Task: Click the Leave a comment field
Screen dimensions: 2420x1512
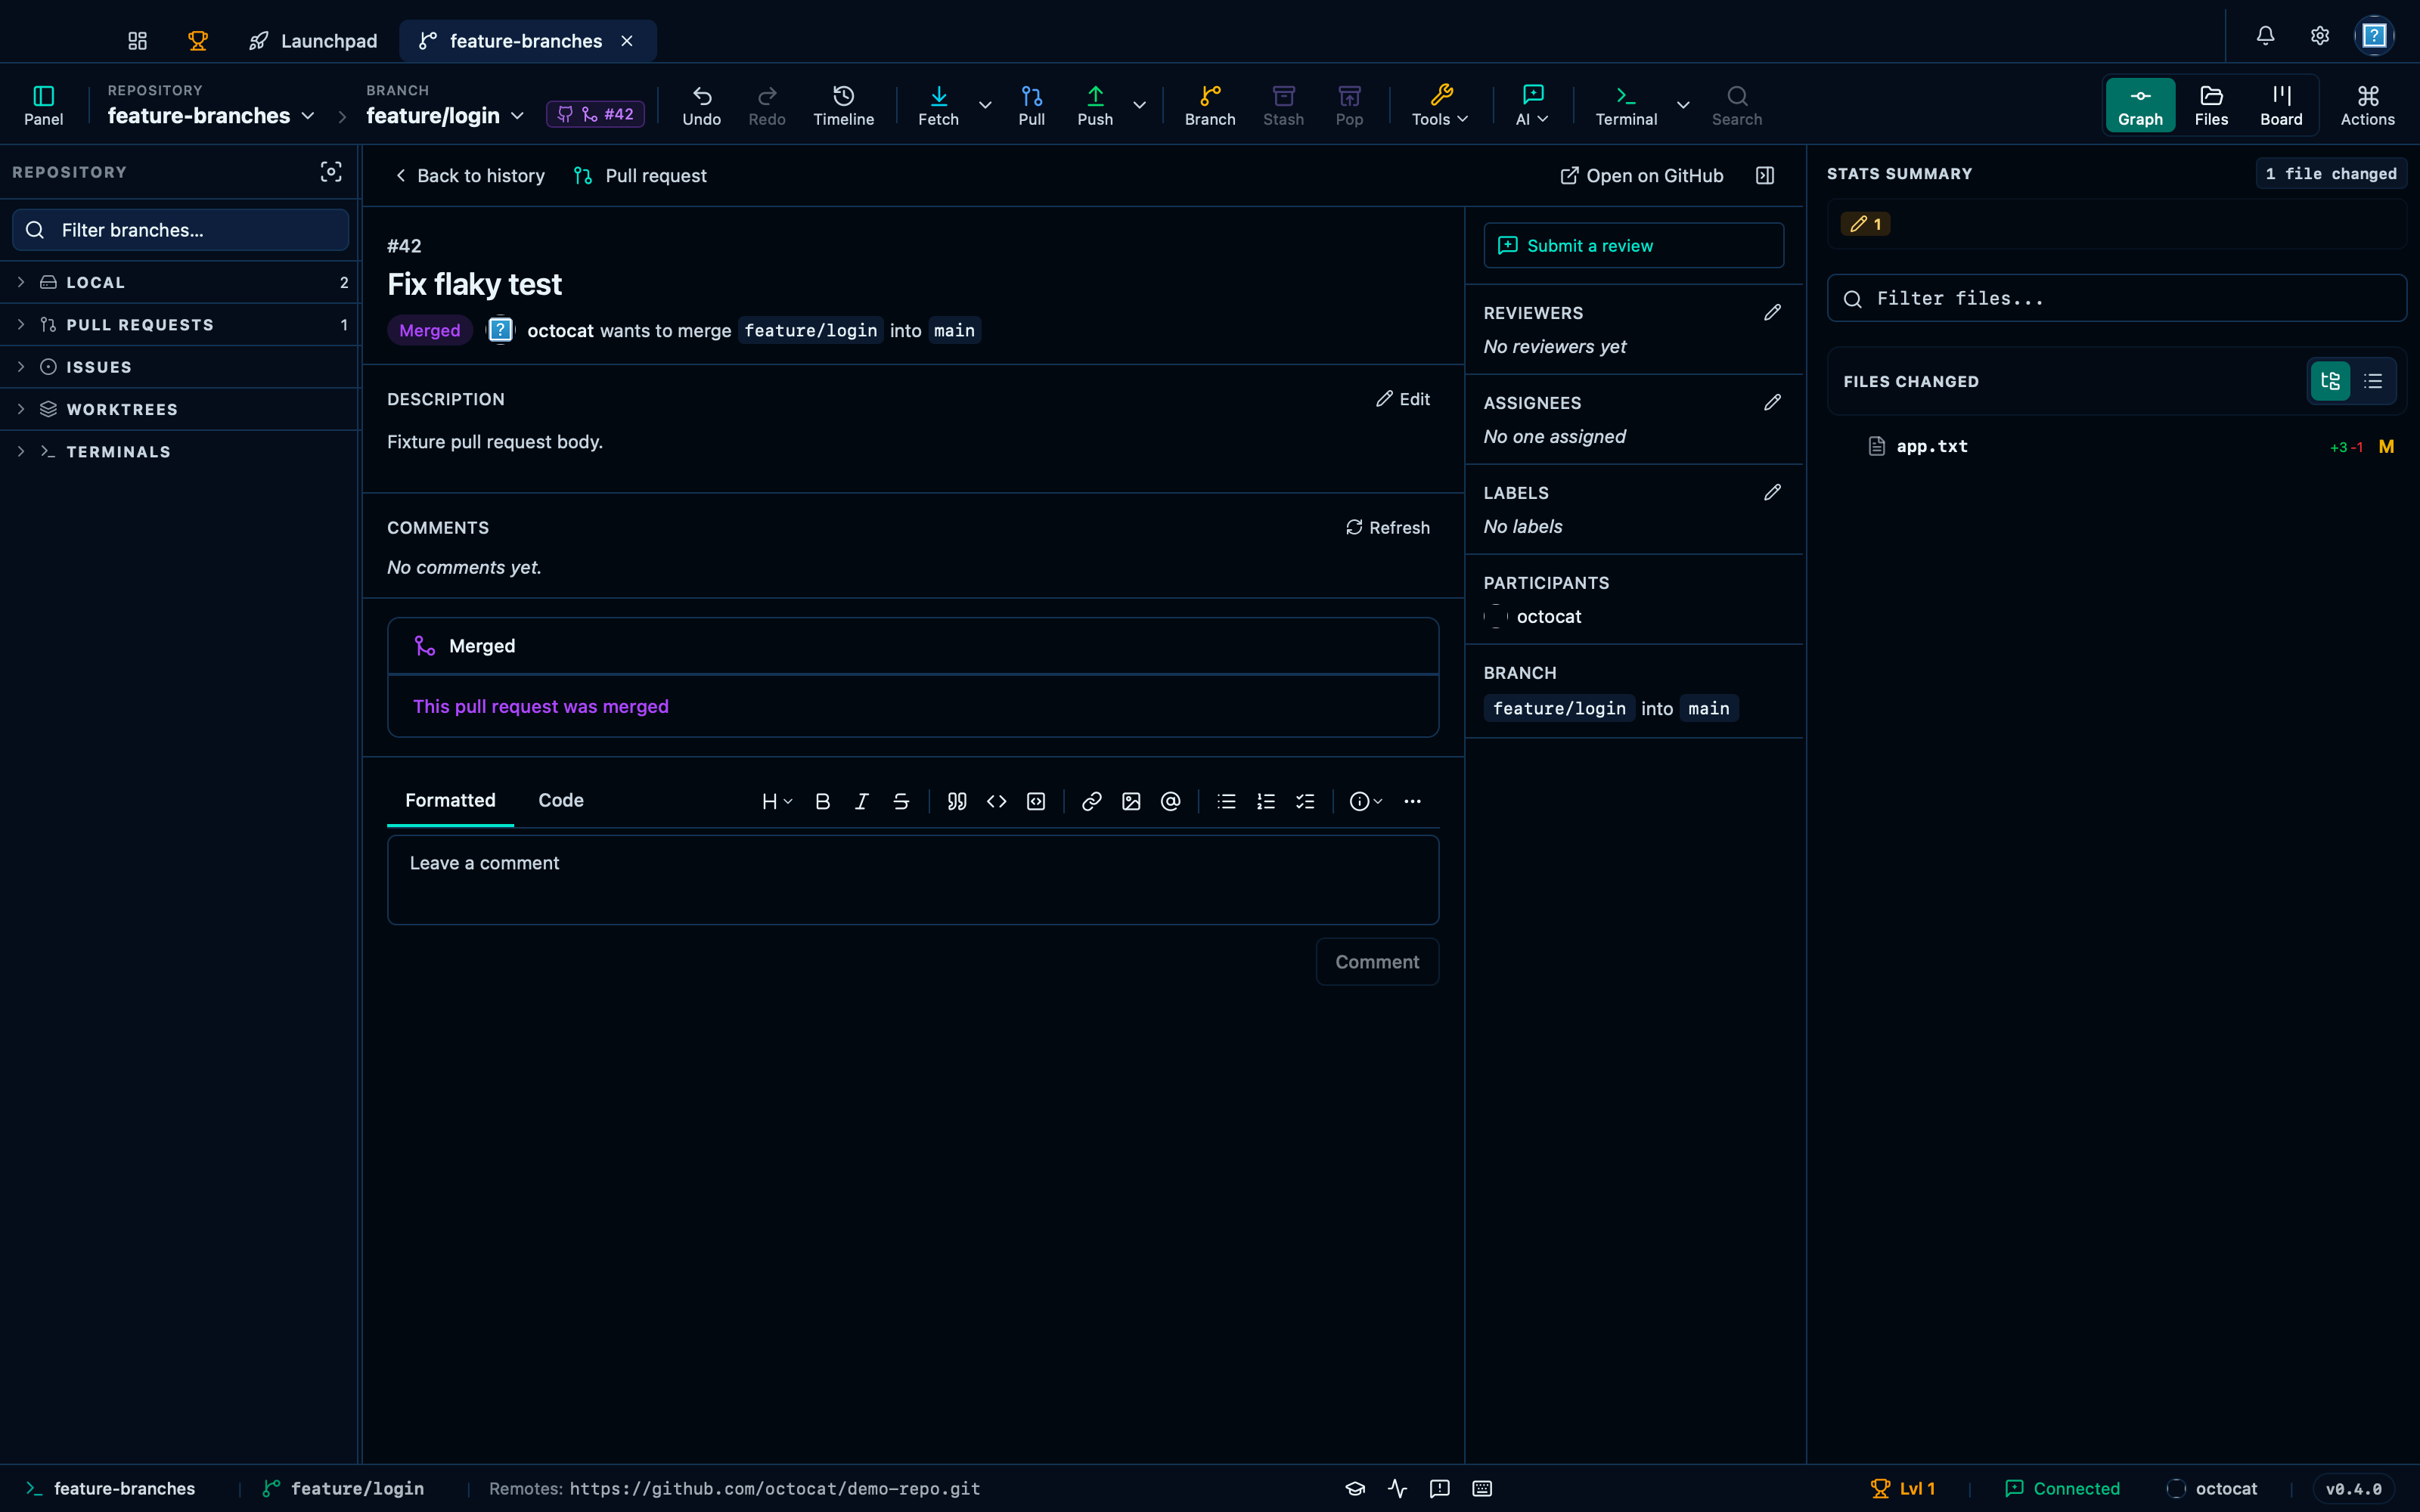Action: 913,880
